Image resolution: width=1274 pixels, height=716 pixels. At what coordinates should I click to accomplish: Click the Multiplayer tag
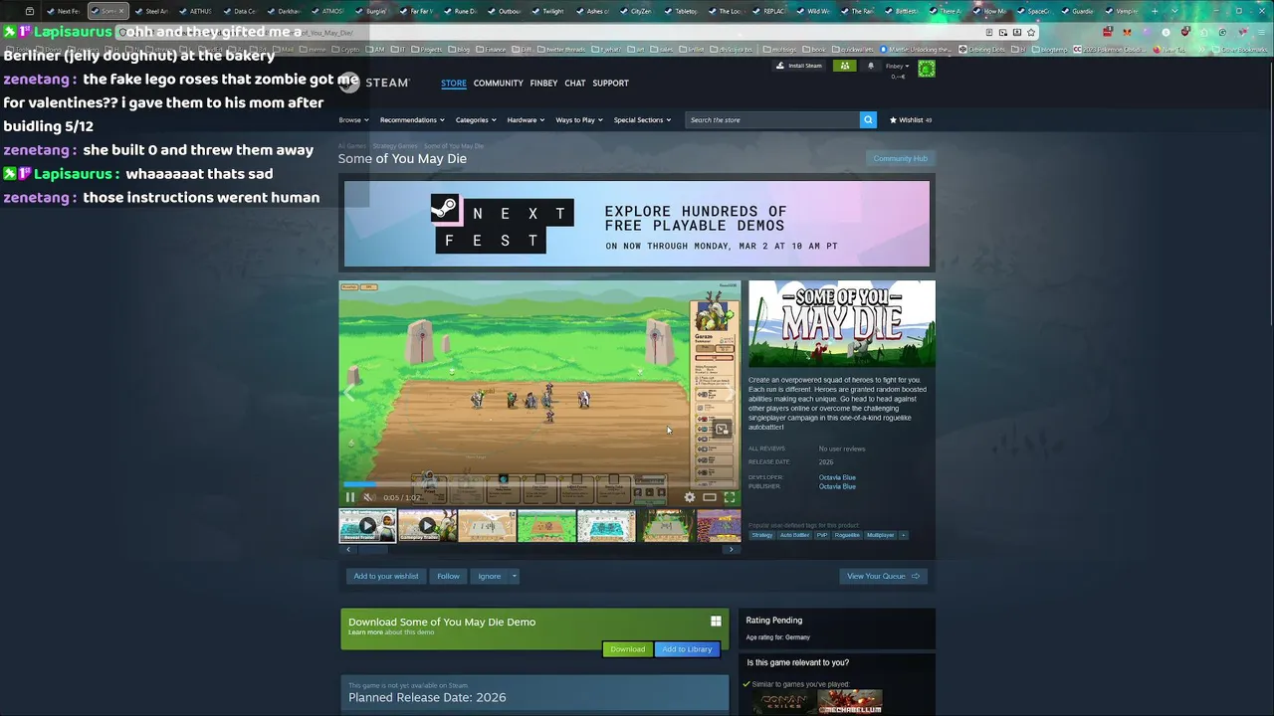pos(881,535)
